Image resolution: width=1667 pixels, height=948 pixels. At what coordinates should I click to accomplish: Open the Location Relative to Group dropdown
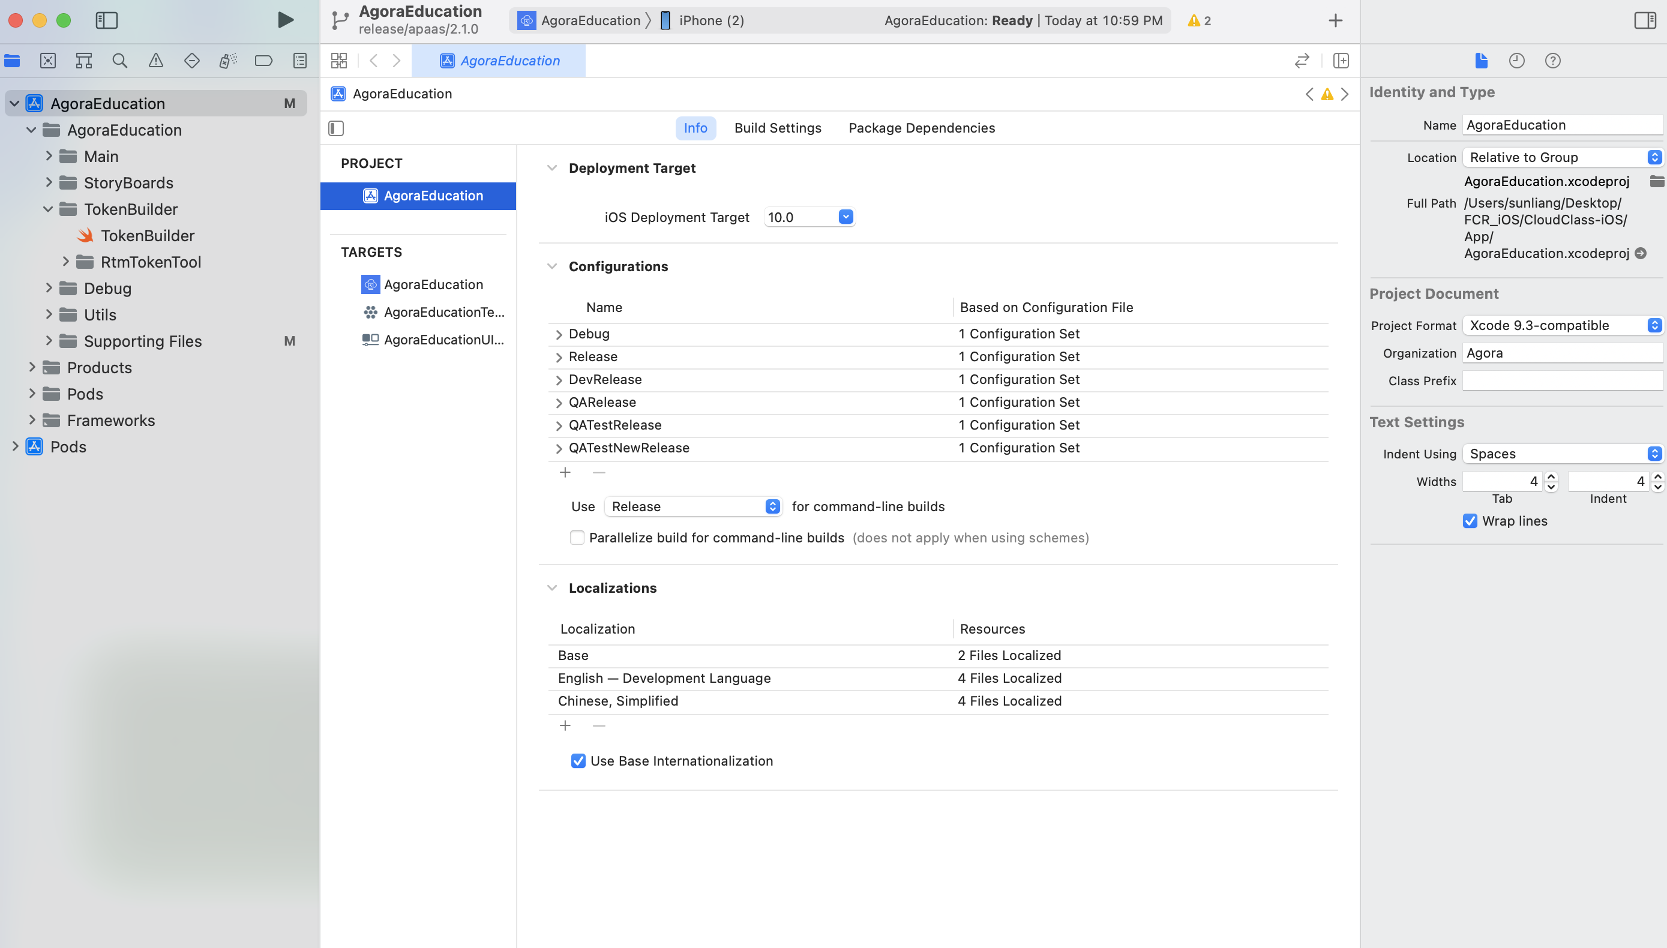(1563, 157)
